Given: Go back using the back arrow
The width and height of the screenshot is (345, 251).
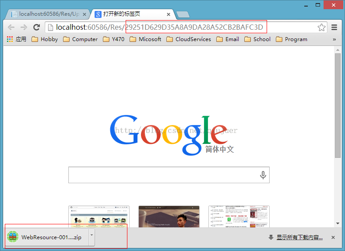Looking at the screenshot, I should [x=11, y=28].
